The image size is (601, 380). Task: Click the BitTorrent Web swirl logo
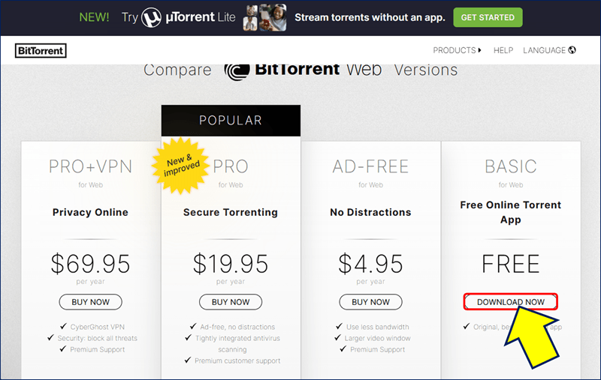(x=237, y=71)
